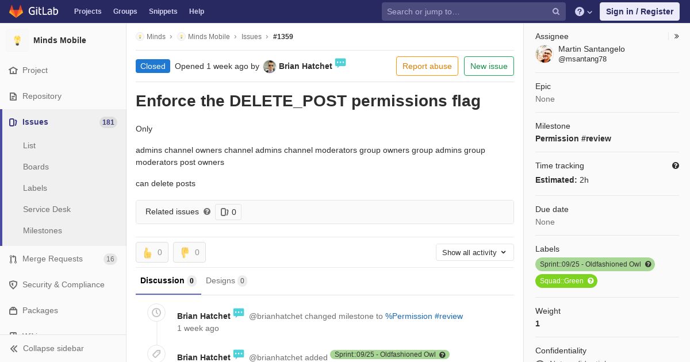690x362 pixels.
Task: Toggle thumbs up reaction
Action: point(152,252)
